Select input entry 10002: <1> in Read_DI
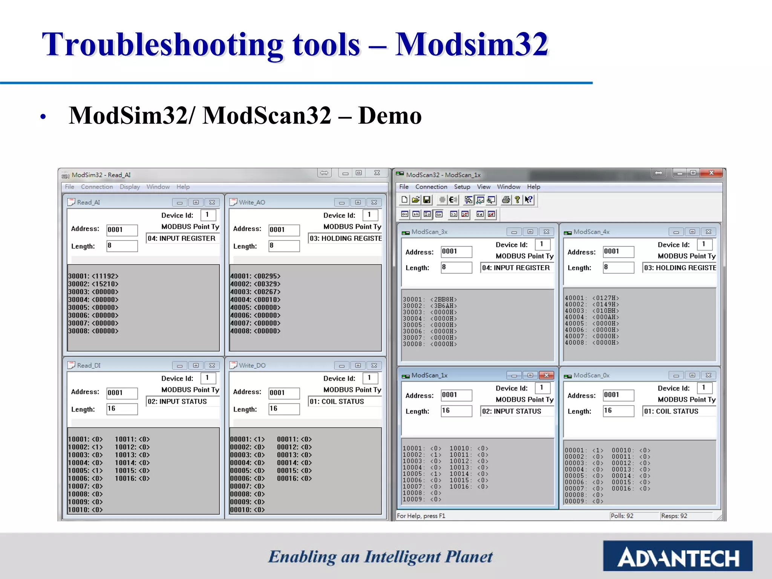Image resolution: width=772 pixels, height=579 pixels. pos(85,447)
